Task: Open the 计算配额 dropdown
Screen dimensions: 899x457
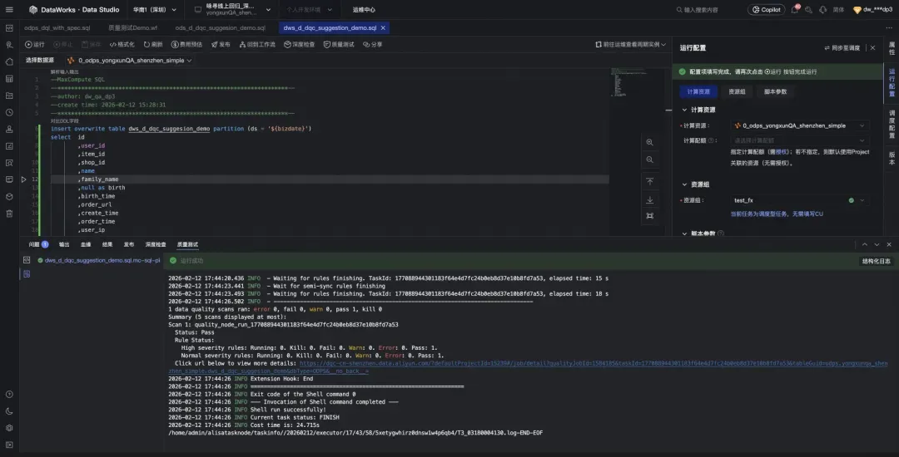Action: coord(801,140)
